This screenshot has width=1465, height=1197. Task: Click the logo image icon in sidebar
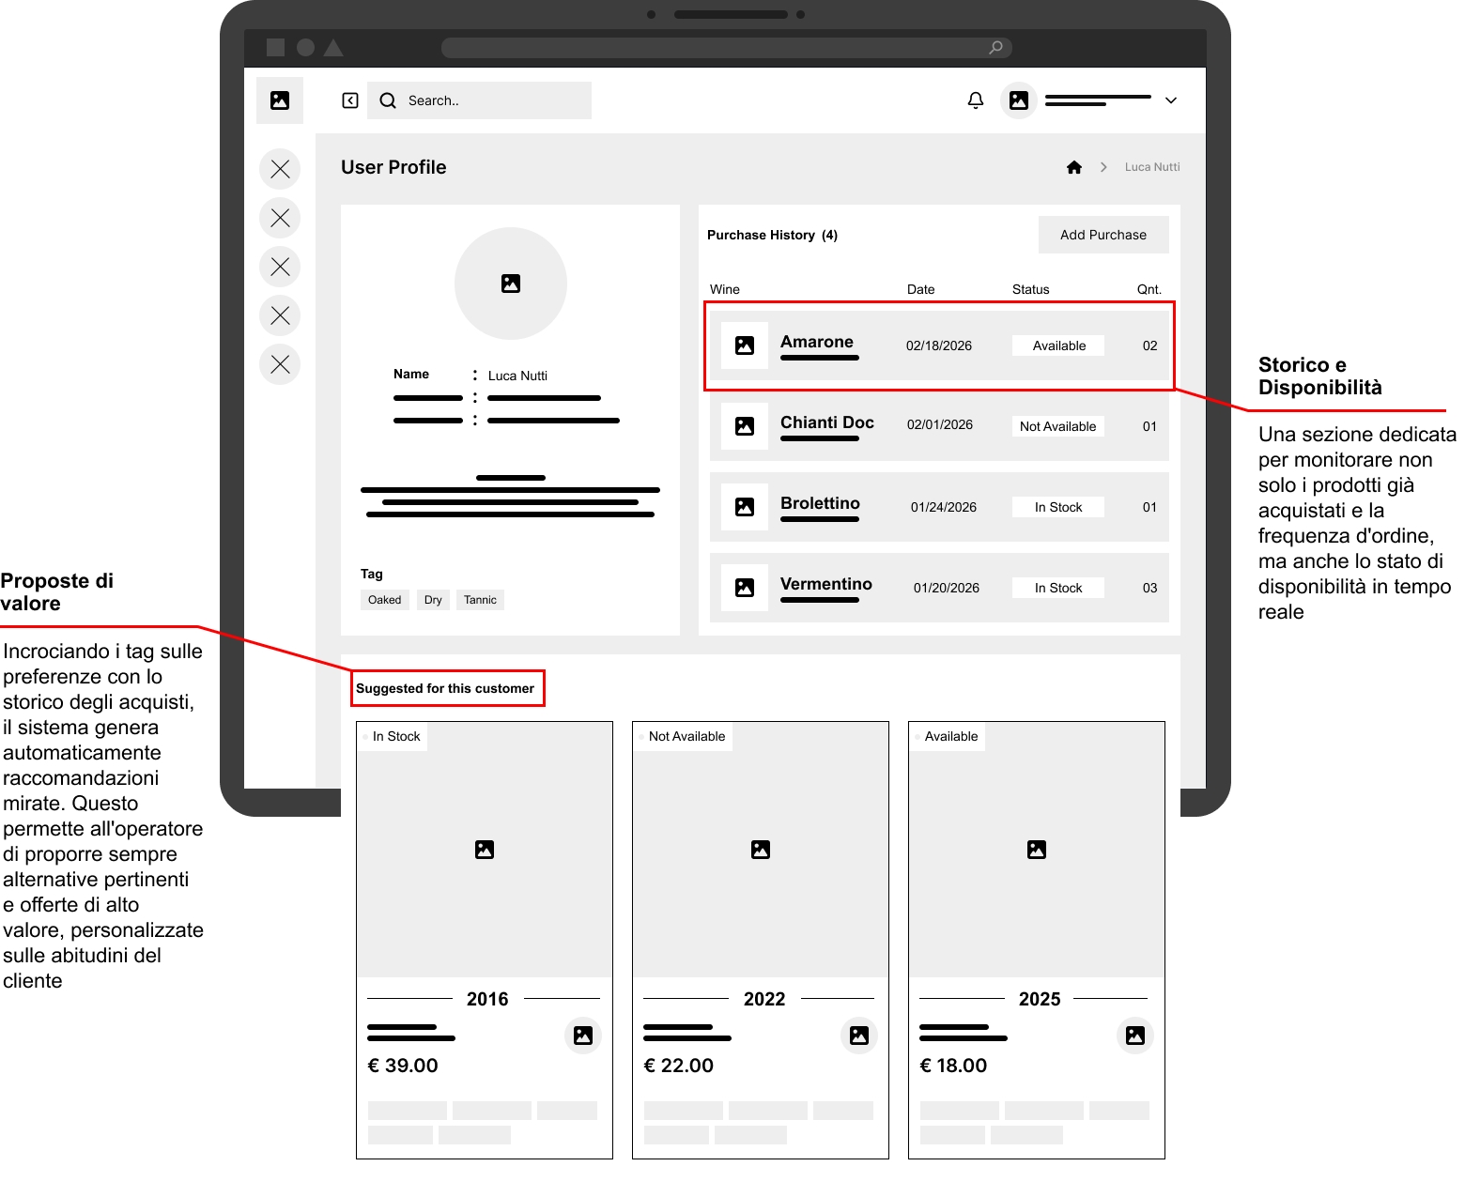(280, 100)
